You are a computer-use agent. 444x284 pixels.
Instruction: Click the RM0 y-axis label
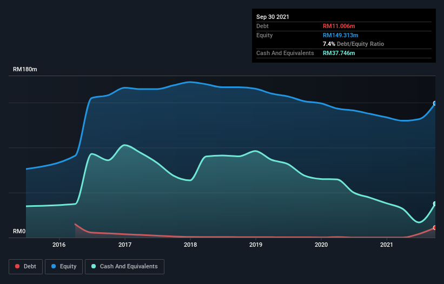click(x=19, y=232)
